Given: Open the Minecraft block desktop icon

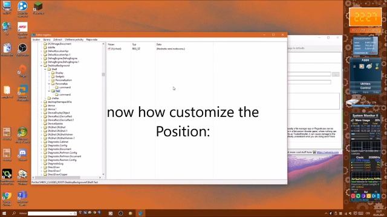Looking at the screenshot, I should point(38,8).
